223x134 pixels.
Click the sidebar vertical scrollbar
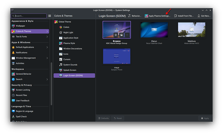point(51,84)
